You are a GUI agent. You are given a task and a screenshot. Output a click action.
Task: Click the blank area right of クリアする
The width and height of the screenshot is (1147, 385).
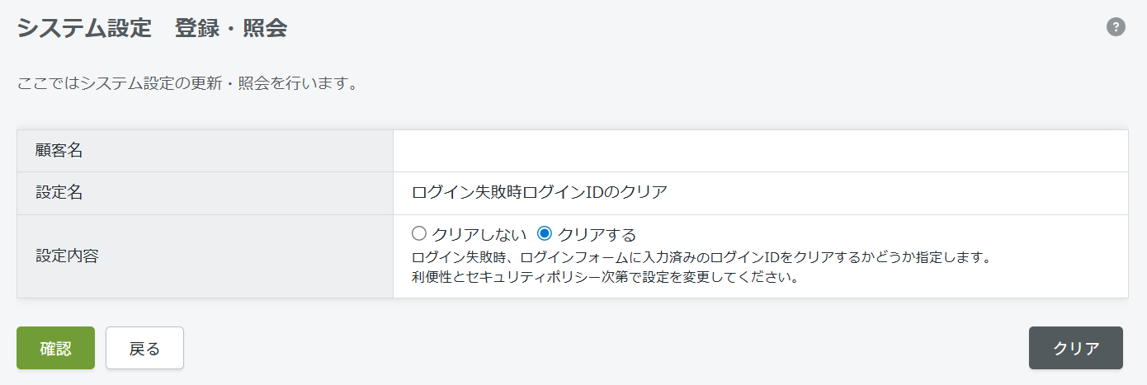(x=866, y=234)
